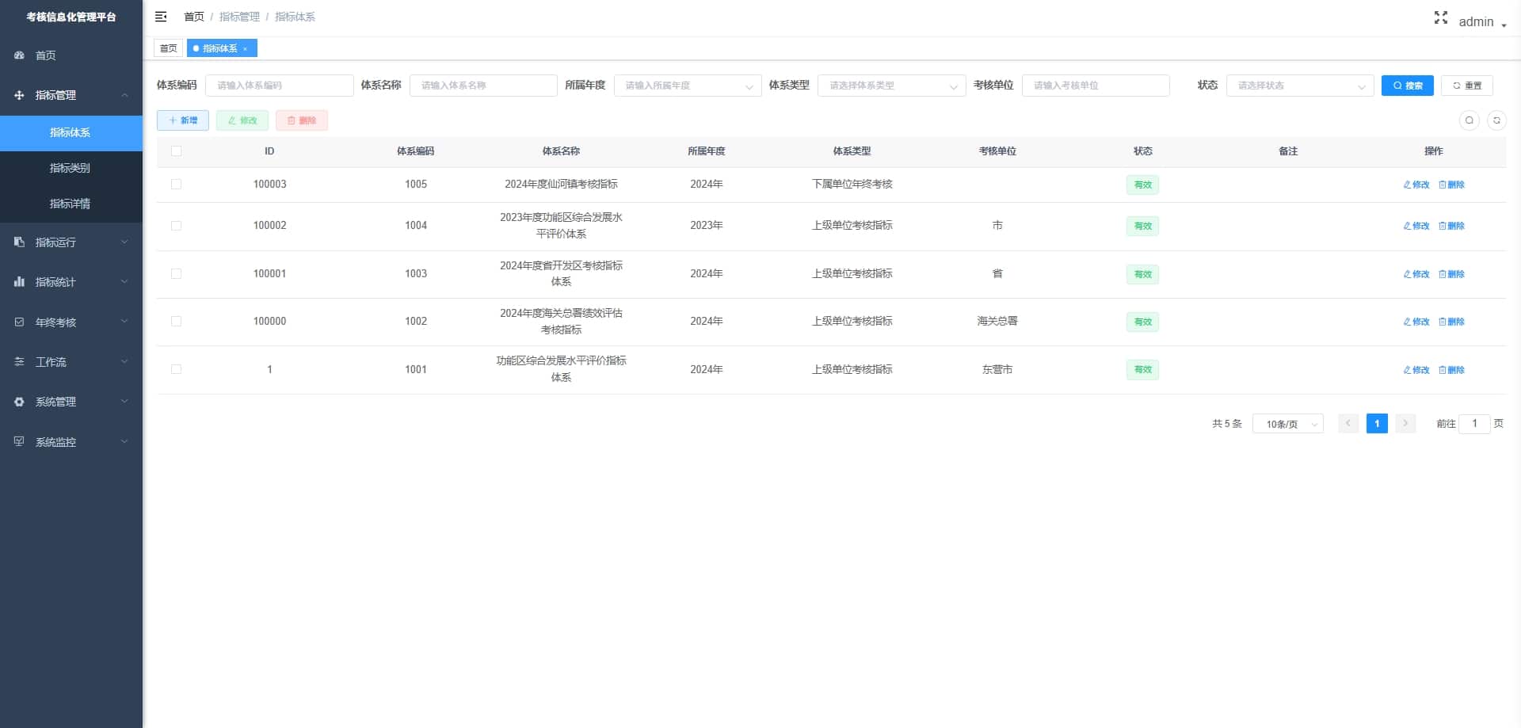Screen dimensions: 1521x728
Task: Click 删除 for row ID 100002
Action: (x=1451, y=226)
